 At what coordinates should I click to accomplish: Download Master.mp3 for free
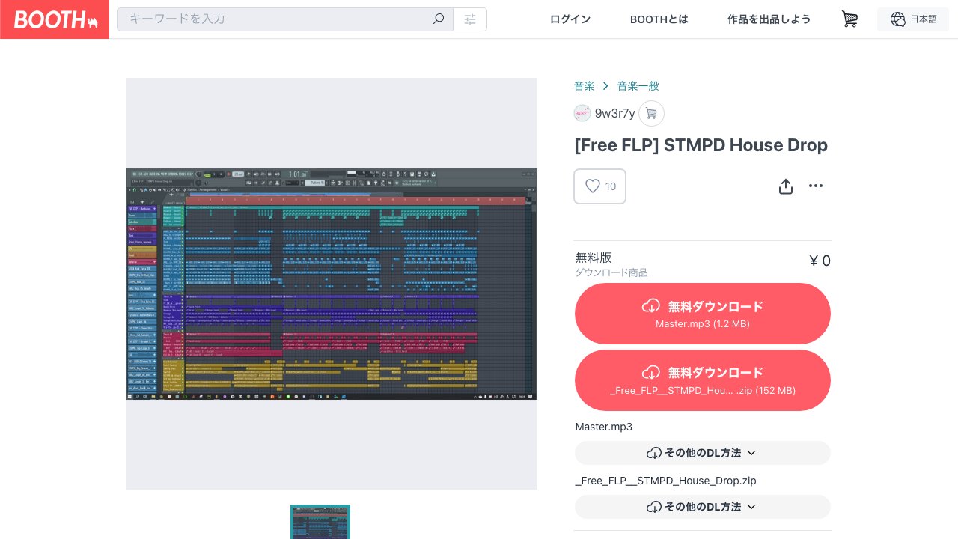coord(703,314)
